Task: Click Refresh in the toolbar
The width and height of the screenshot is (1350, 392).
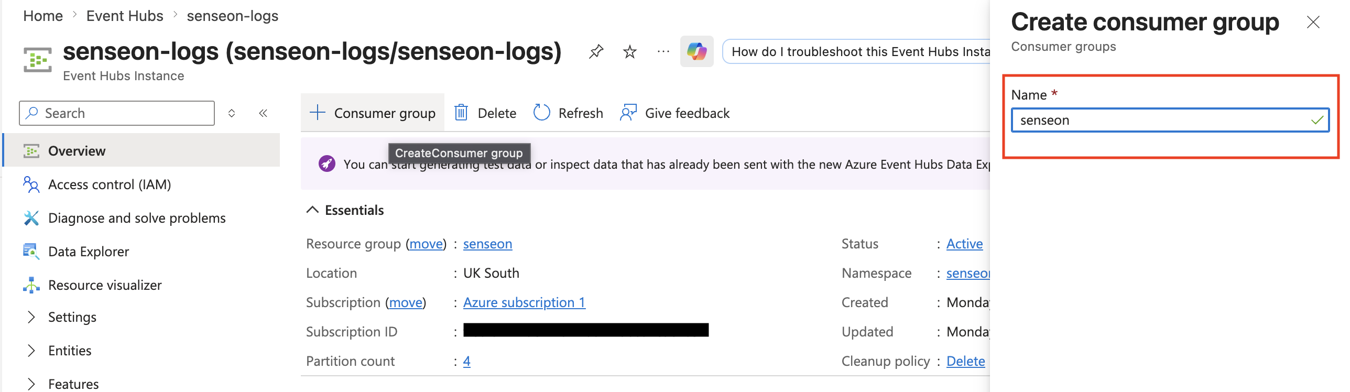Action: (568, 113)
